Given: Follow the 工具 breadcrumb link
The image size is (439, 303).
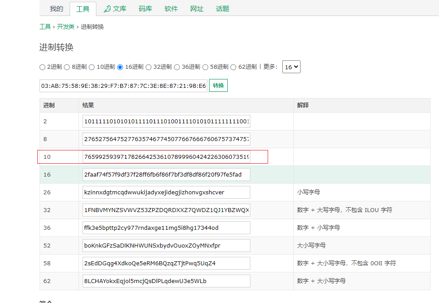Looking at the screenshot, I should (x=45, y=27).
